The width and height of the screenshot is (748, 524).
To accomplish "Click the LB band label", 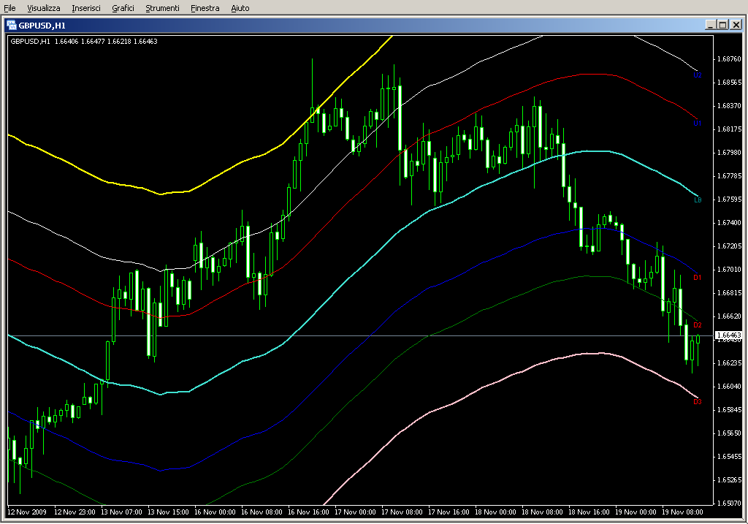I will pos(698,200).
